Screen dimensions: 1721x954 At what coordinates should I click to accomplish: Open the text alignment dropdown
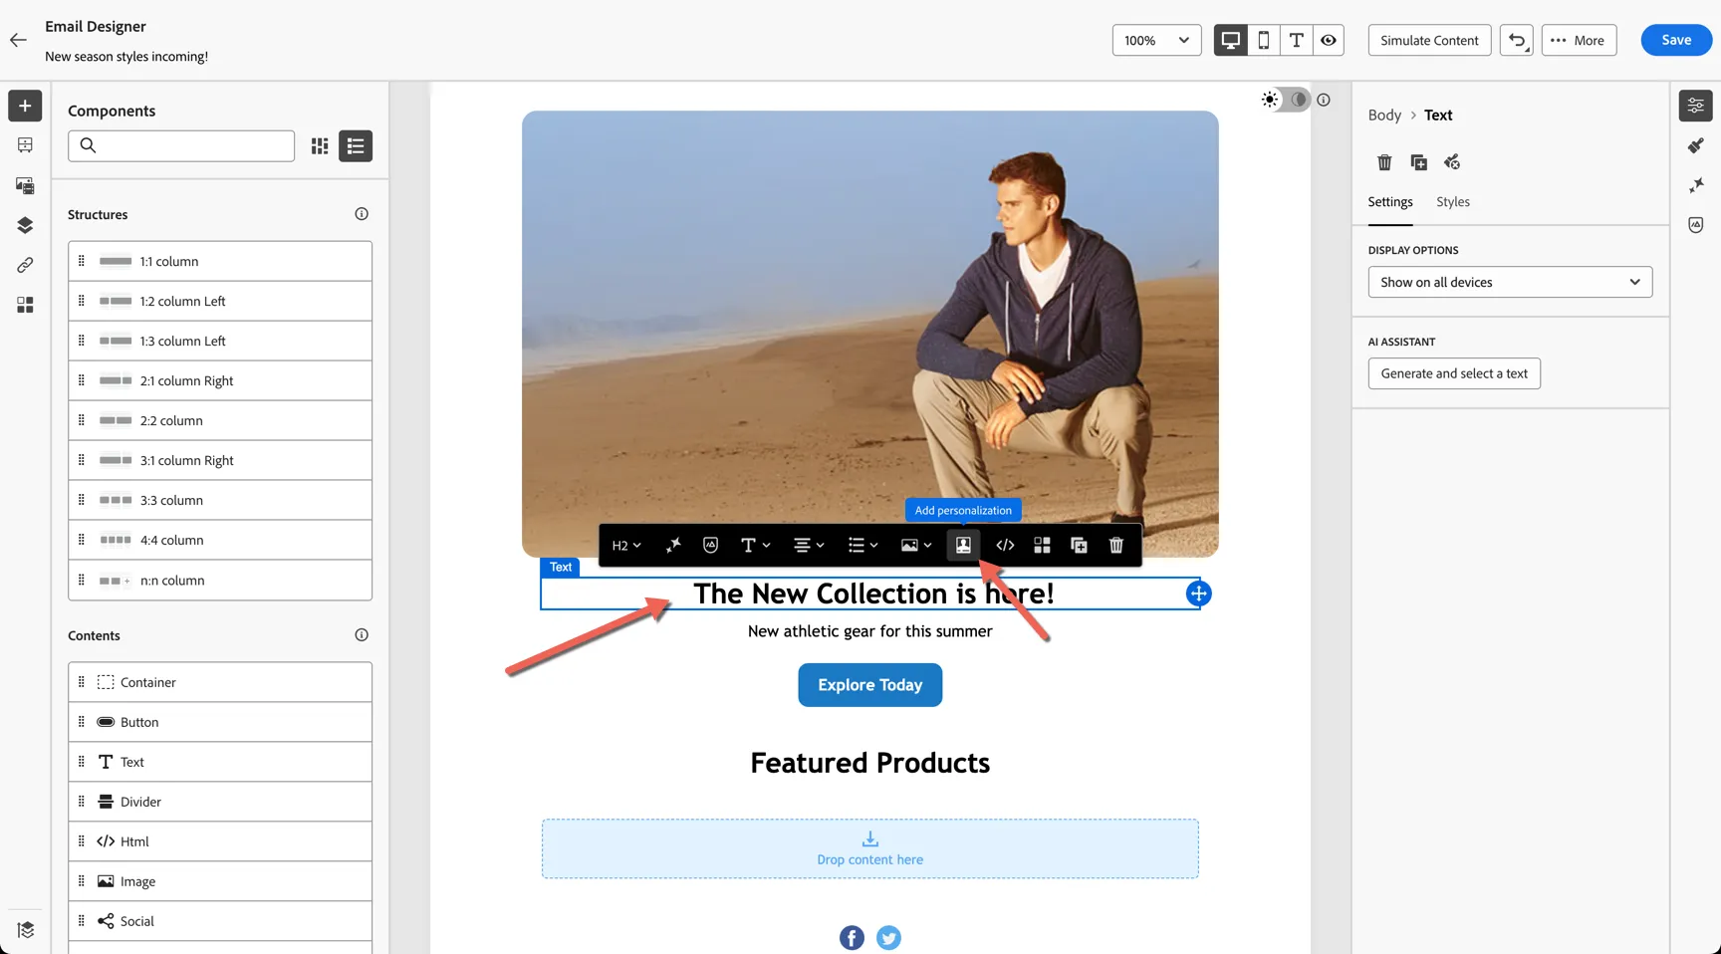(809, 546)
